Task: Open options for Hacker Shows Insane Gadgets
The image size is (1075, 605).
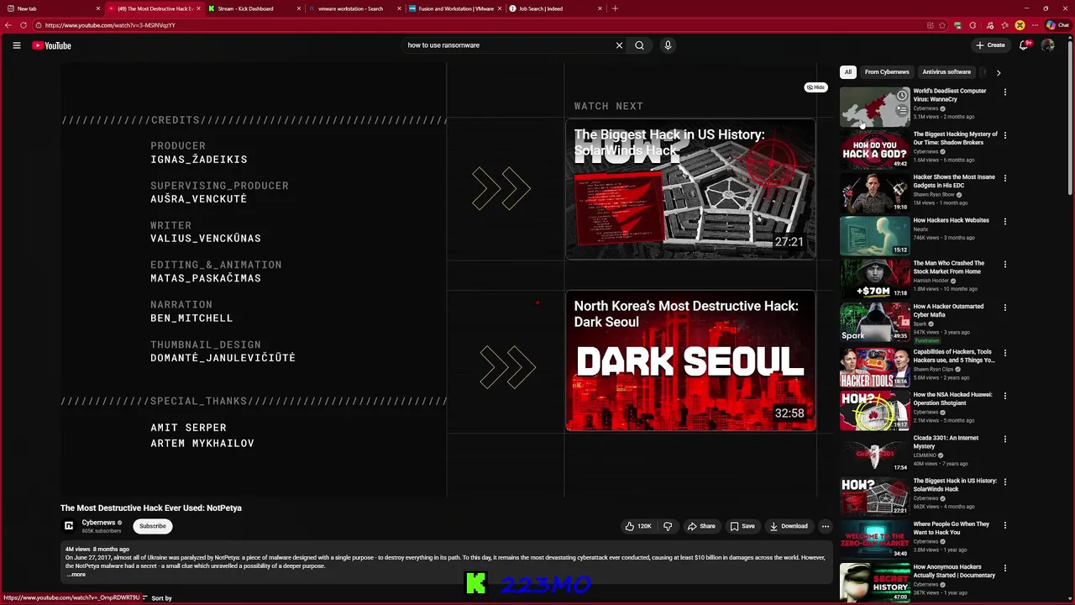Action: click(1004, 178)
